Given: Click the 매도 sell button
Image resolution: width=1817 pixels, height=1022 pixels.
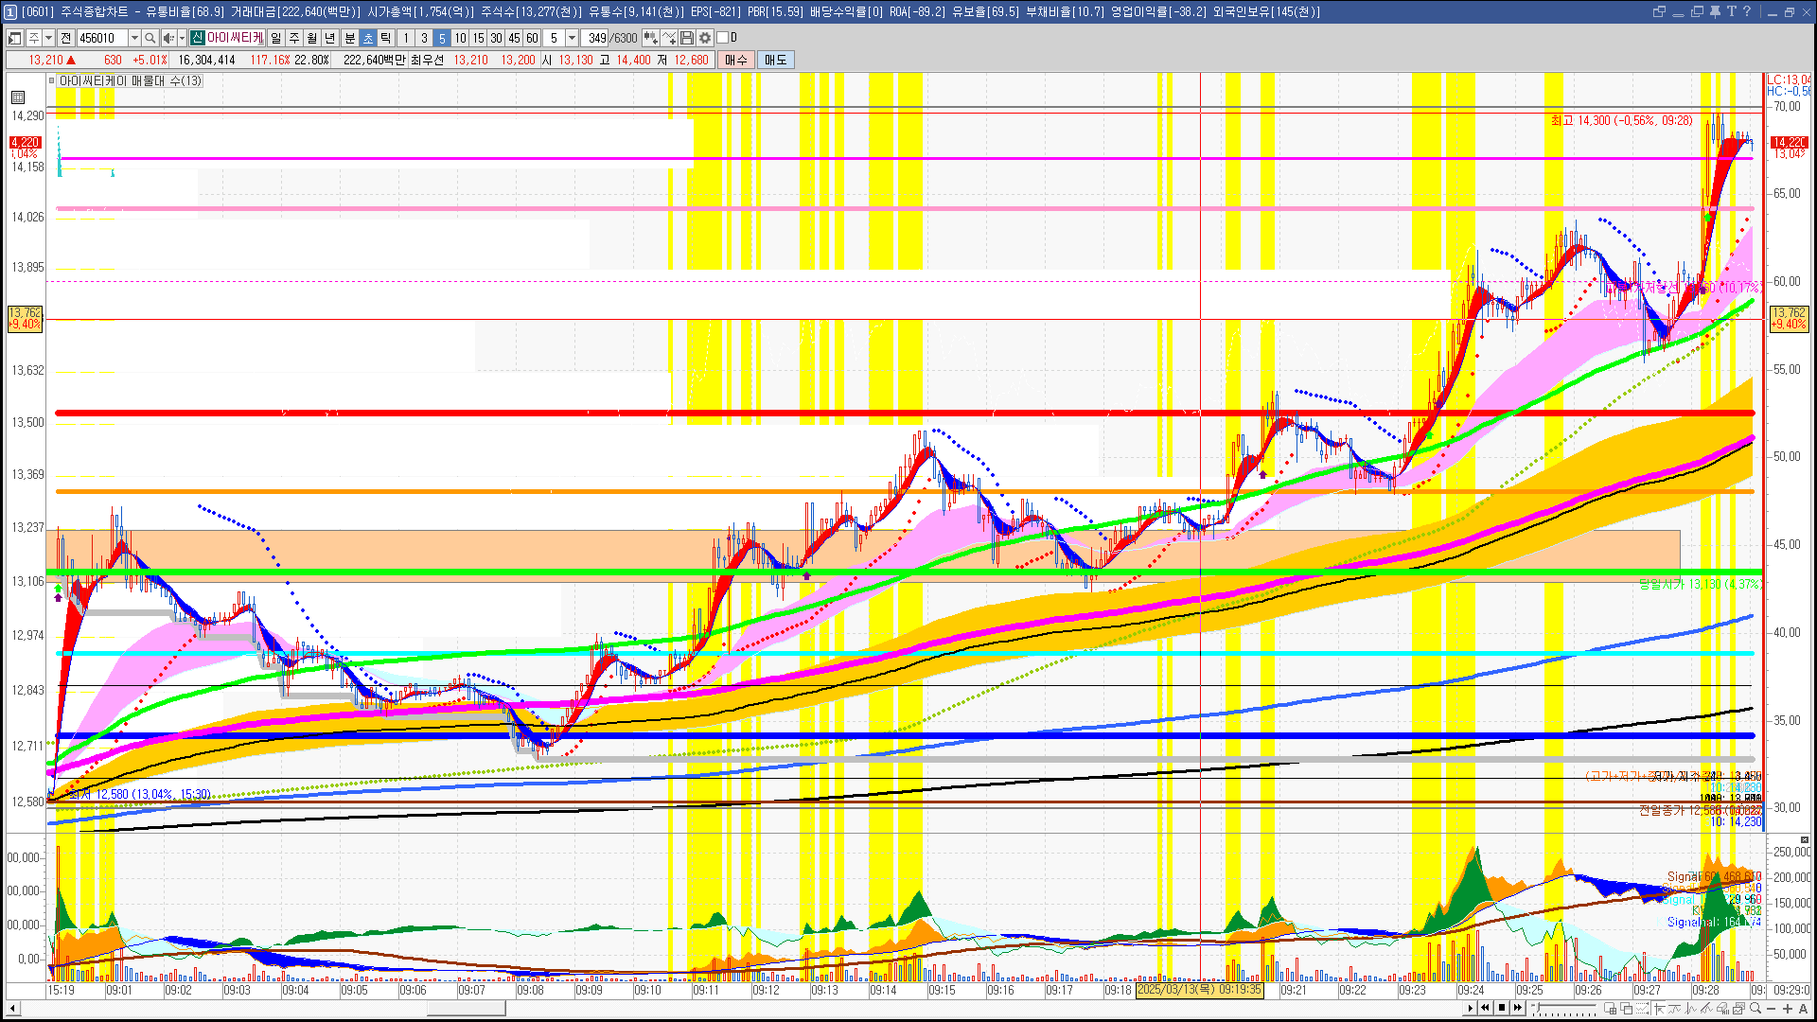Looking at the screenshot, I should point(775,60).
